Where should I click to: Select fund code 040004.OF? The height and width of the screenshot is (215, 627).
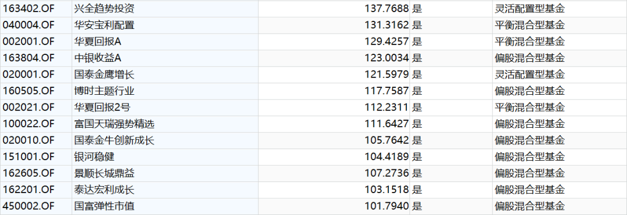28,25
